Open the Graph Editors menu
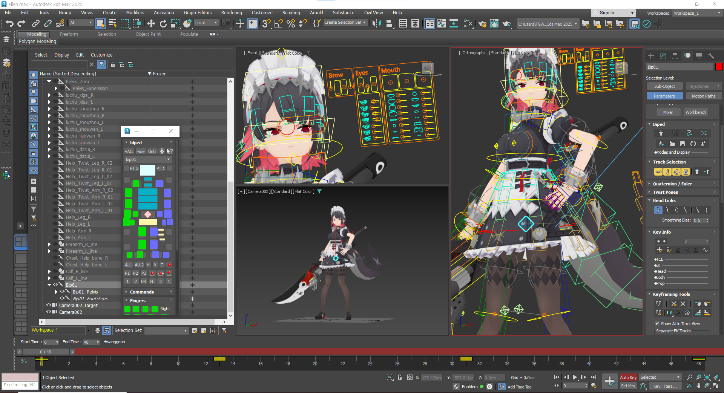The image size is (724, 393). tap(198, 13)
